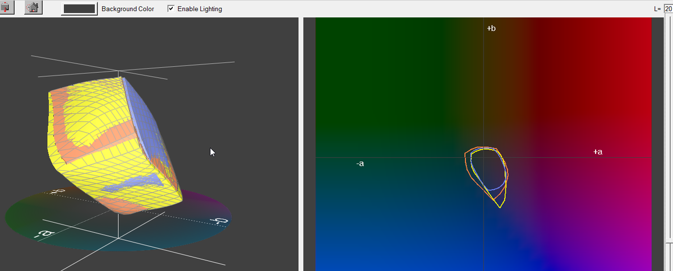Click the yellow gamut outline's bottom tip
The height and width of the screenshot is (271, 673).
pos(499,208)
